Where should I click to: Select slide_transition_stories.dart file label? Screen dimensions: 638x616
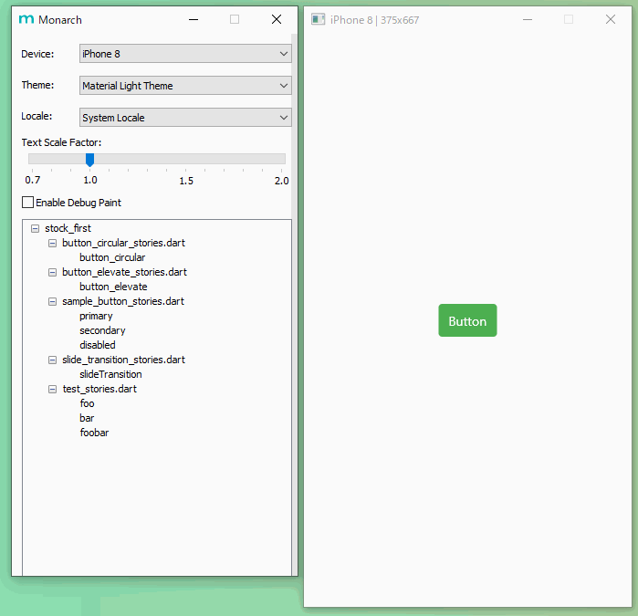tap(124, 360)
